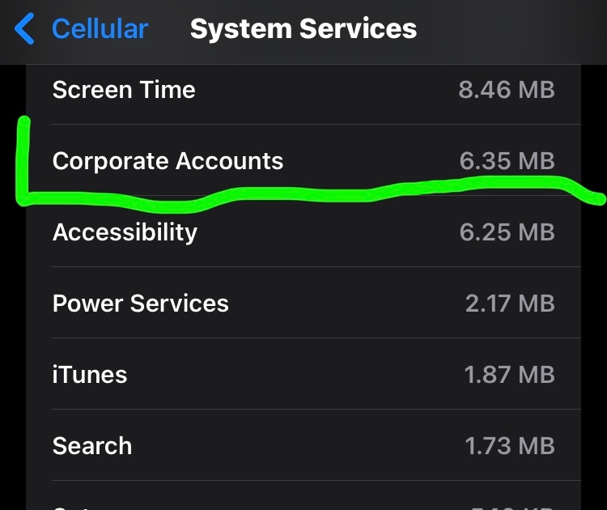Image resolution: width=607 pixels, height=510 pixels.
Task: Tap the System Services page title
Action: tap(303, 30)
